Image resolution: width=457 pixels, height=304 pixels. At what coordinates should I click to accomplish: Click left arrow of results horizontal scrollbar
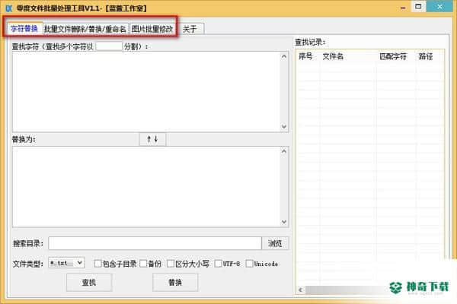[301, 290]
